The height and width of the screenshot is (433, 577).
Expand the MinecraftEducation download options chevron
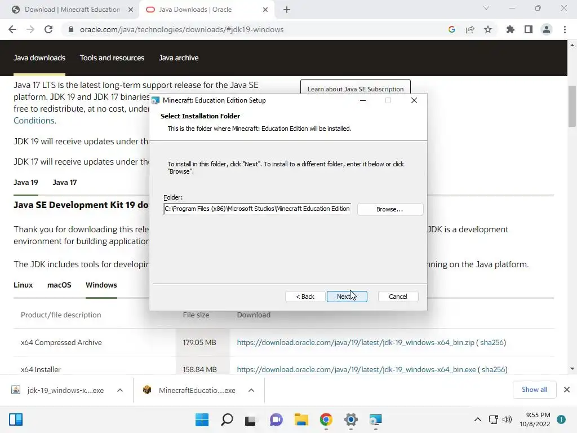click(251, 390)
